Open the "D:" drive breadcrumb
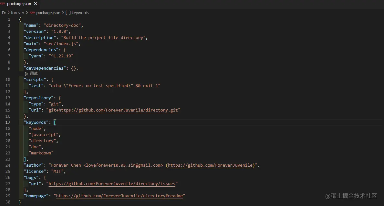The width and height of the screenshot is (384, 206). (x=4, y=13)
